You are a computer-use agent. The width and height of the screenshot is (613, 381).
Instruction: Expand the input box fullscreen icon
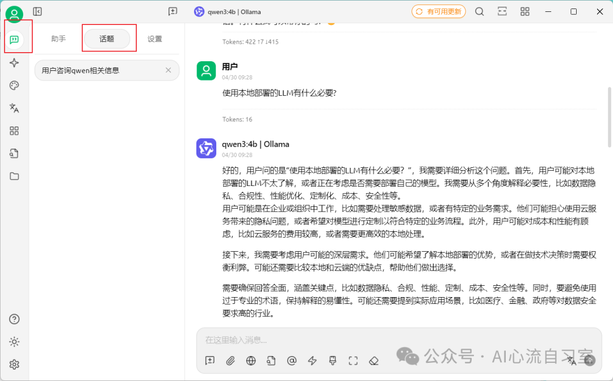click(353, 361)
